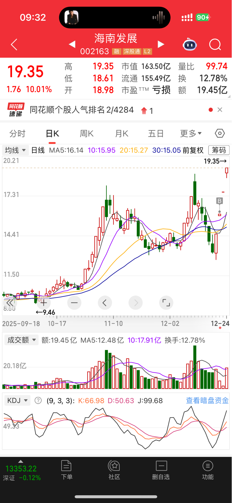Open 功能 functions menu

[208, 470]
